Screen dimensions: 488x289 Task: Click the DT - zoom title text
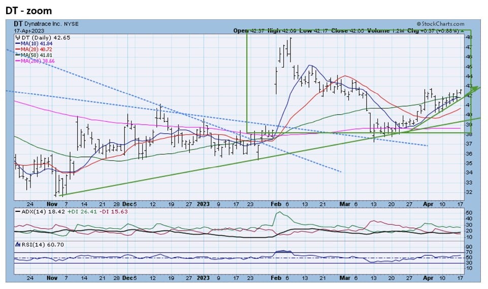pyautogui.click(x=28, y=10)
